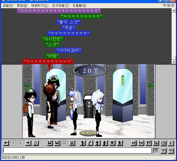Click the green left arrow in the scene
177x161 pixels.
click(x=26, y=86)
